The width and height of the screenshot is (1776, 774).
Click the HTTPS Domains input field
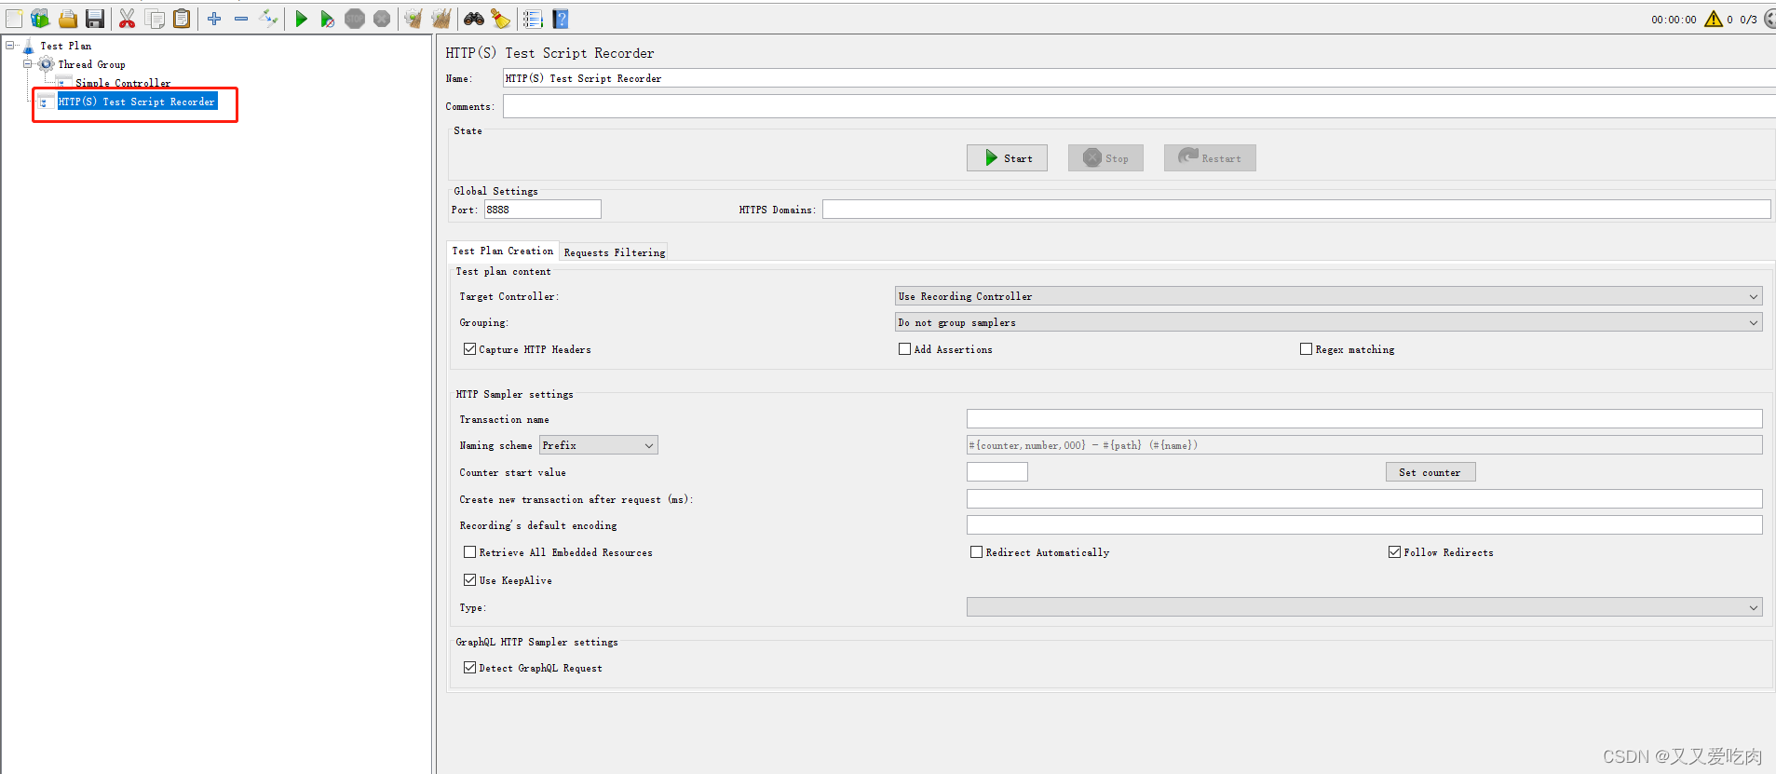(1296, 210)
